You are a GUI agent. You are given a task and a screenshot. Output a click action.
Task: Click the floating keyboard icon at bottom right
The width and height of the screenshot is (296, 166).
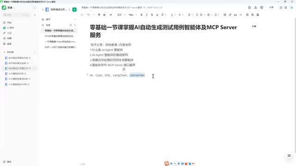click(289, 156)
